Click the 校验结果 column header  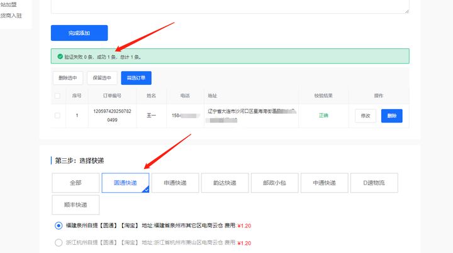pos(323,95)
